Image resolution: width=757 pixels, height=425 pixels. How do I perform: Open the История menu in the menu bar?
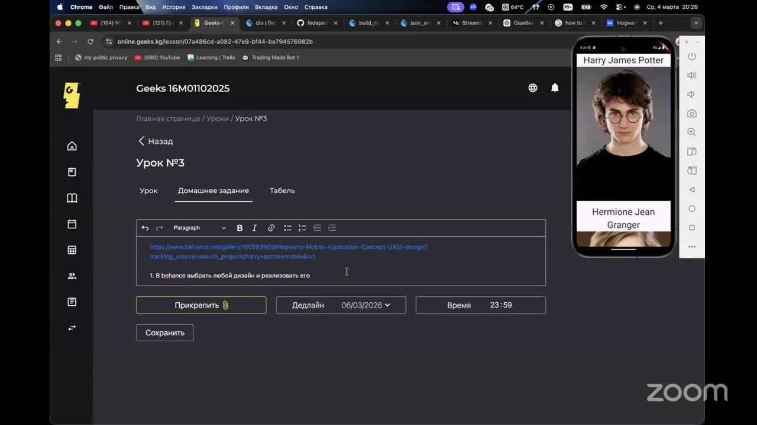click(173, 7)
